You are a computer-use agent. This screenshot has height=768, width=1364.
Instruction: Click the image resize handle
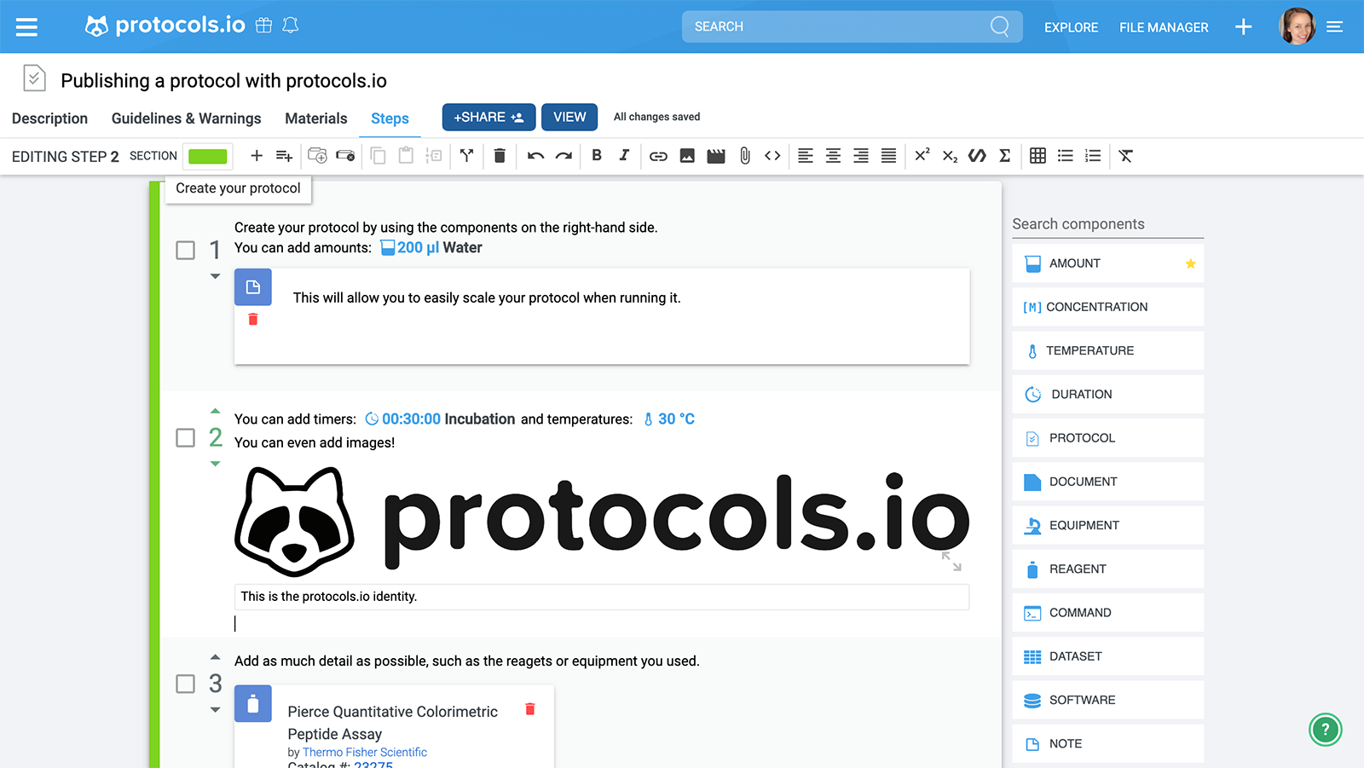[x=951, y=561]
